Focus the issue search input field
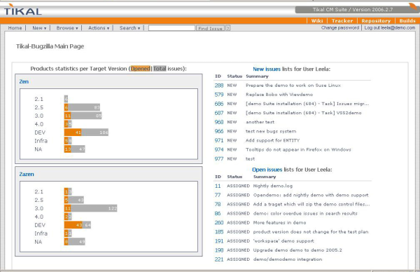Image resolution: width=420 pixels, height=272 pixels. click(x=171, y=28)
